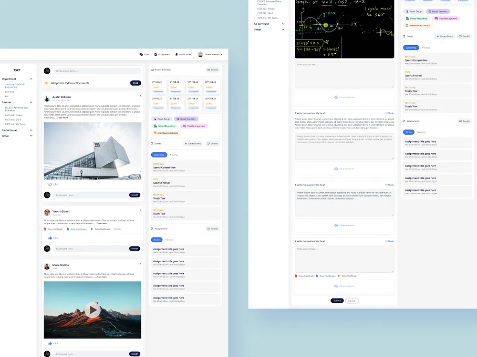
Task: Click upload cloud icon for question 3
Action: 336,225
